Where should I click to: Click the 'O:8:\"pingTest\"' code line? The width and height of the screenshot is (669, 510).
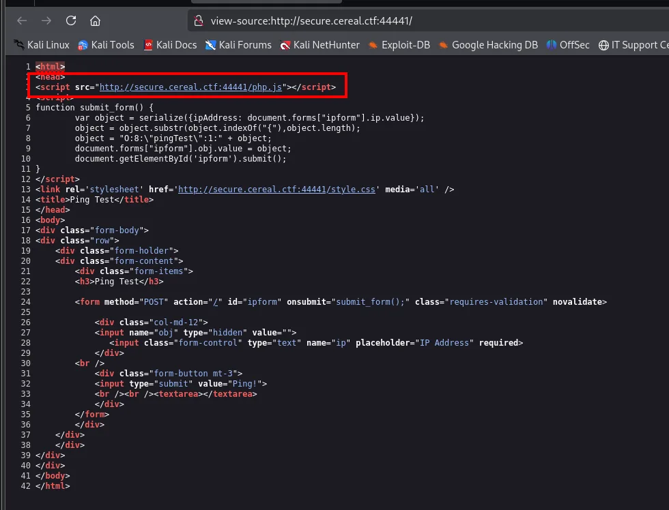pos(173,138)
